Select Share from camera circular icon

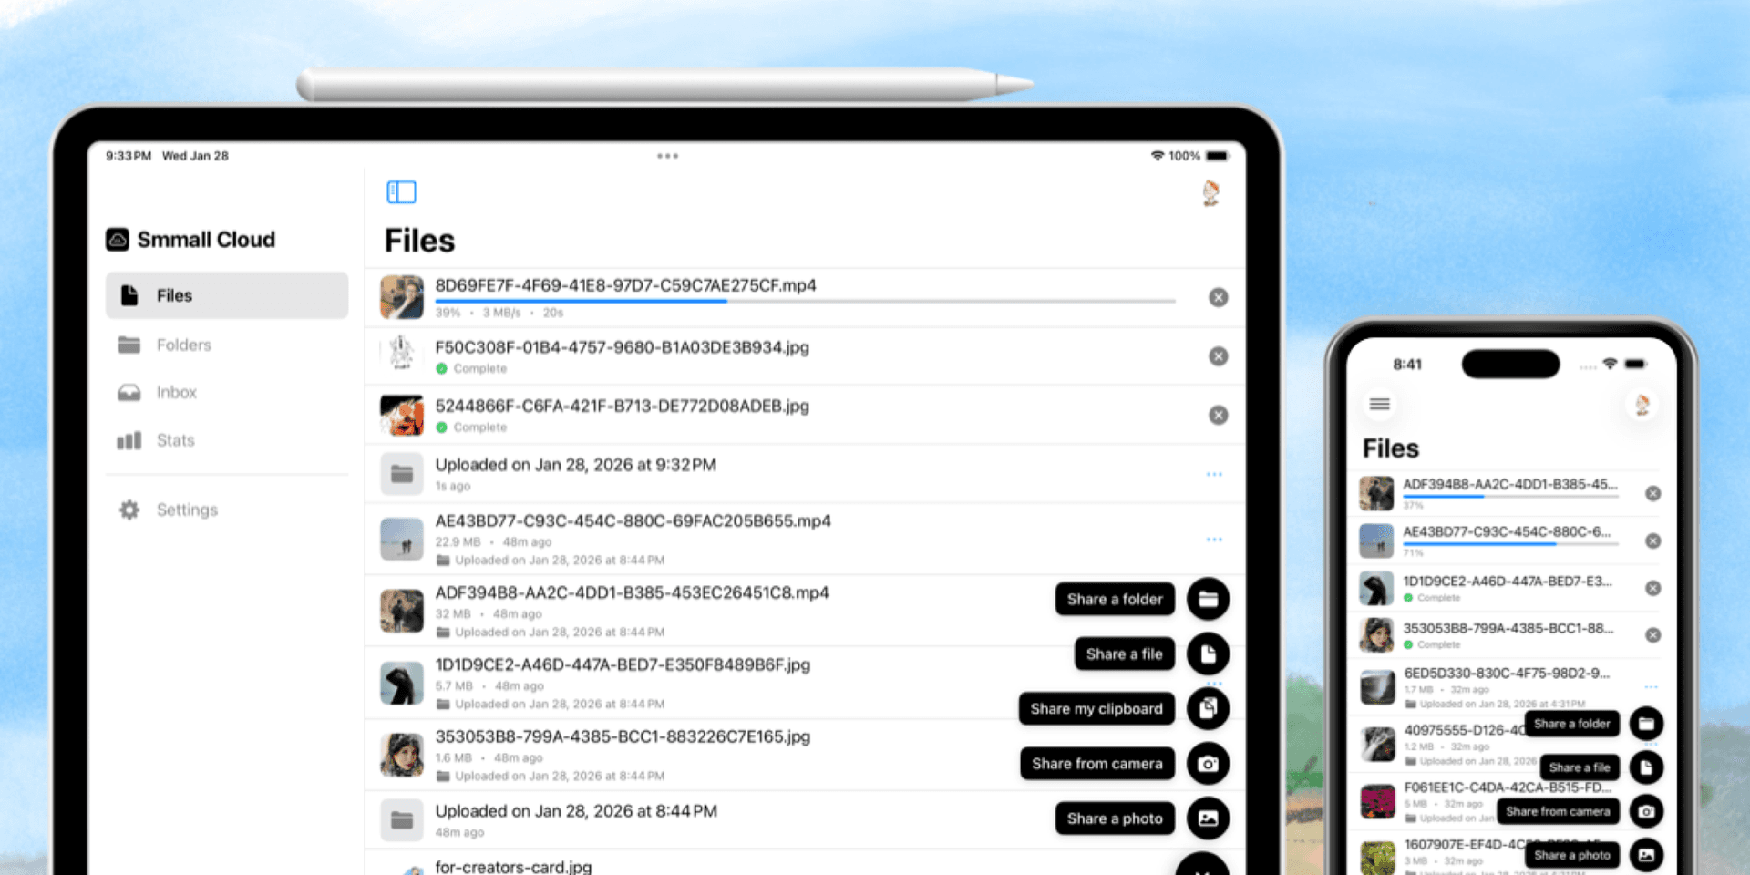click(1208, 763)
